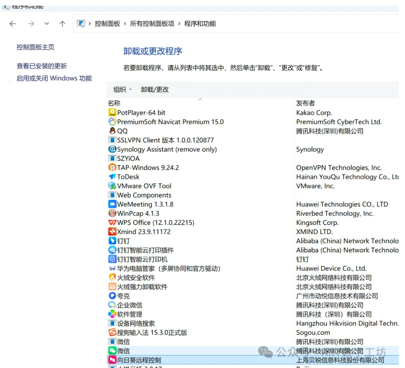The image size is (405, 368).
Task: Click the PotPlayer-64 bit program icon
Action: 112,113
